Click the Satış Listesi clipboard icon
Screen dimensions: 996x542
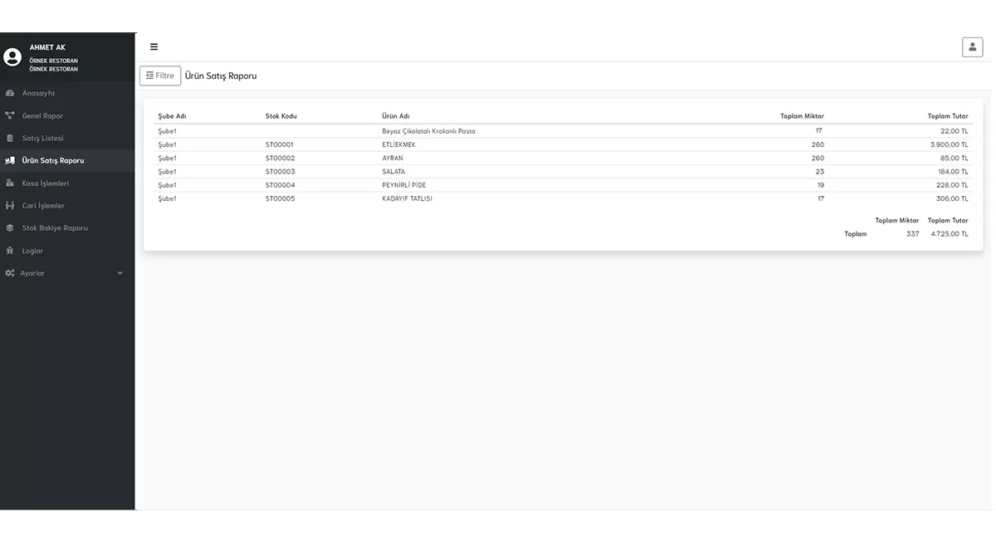(10, 138)
